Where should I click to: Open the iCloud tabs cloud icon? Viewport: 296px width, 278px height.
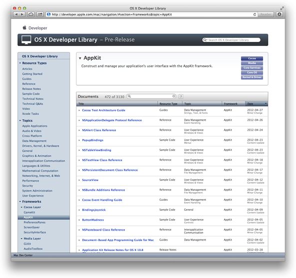click(31, 14)
